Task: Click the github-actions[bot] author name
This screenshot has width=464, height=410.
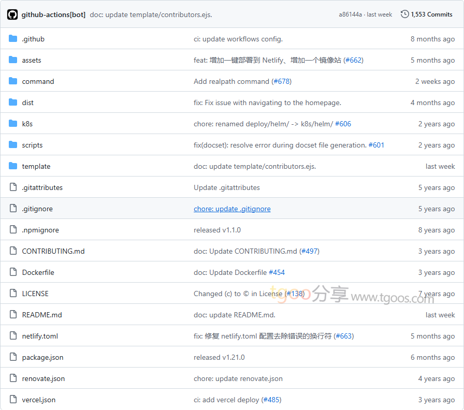Action: click(x=53, y=14)
